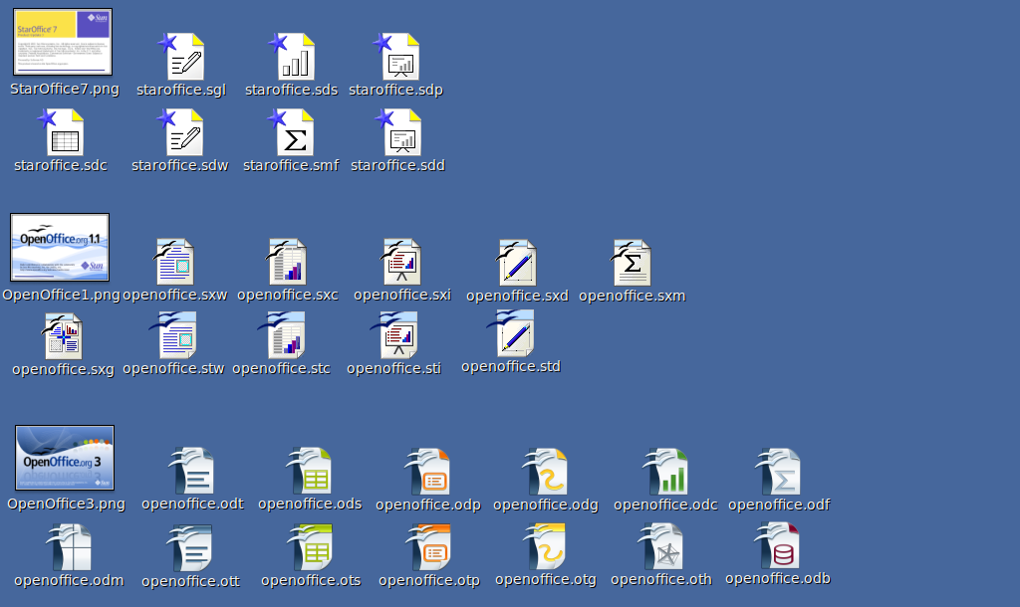The height and width of the screenshot is (607, 1020).
Task: Select the openoffice.oth HTML template icon
Action: pyautogui.click(x=661, y=546)
